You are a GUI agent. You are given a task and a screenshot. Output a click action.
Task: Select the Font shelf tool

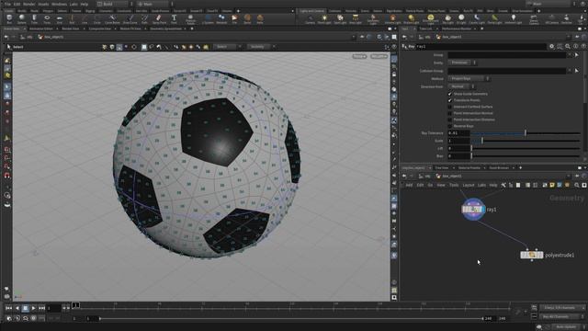click(x=174, y=19)
